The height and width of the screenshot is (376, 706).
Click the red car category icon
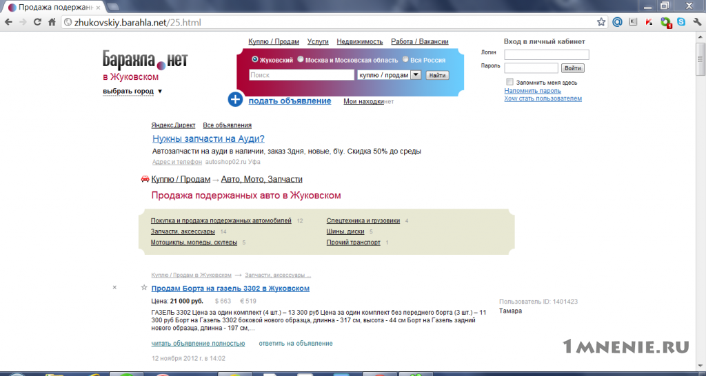pos(145,179)
